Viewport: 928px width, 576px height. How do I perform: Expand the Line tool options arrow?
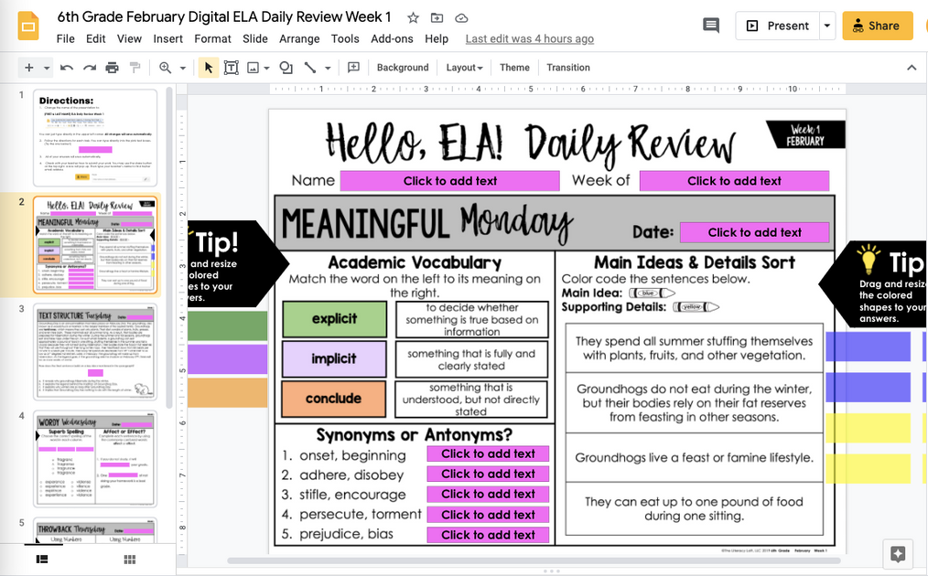click(x=327, y=67)
